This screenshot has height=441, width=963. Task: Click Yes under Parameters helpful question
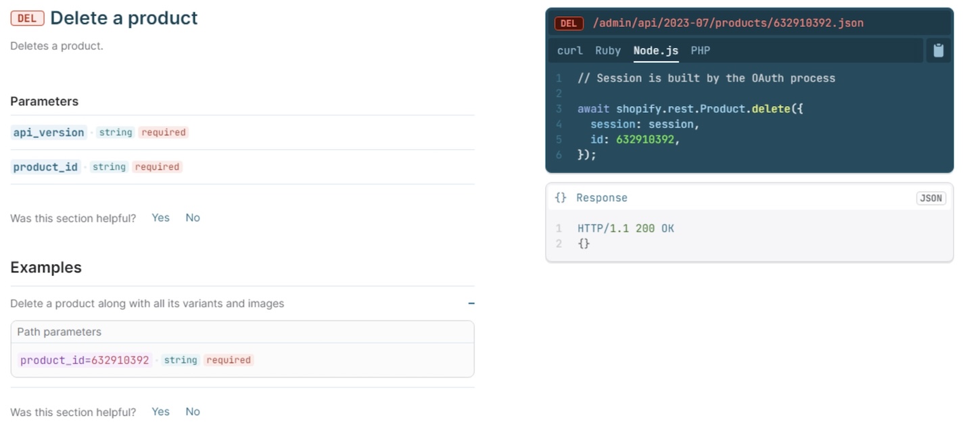click(160, 217)
